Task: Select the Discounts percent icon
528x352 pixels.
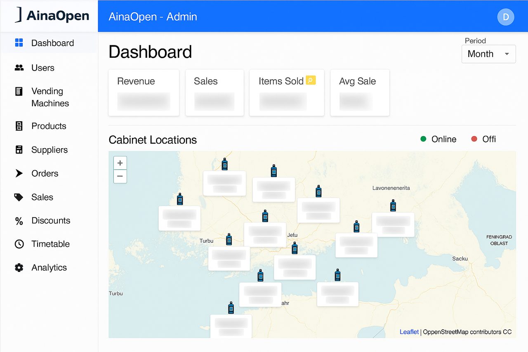Action: coord(19,220)
